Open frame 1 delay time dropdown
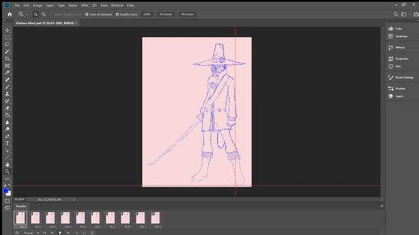This screenshot has height=235, width=419. (x=24, y=227)
